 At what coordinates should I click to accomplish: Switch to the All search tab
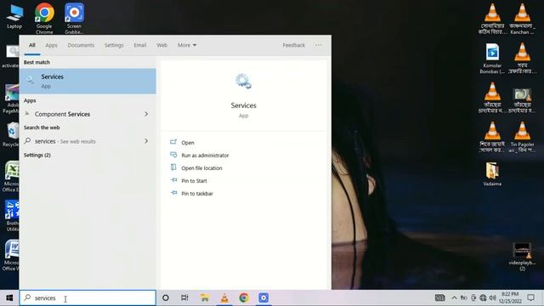32,45
